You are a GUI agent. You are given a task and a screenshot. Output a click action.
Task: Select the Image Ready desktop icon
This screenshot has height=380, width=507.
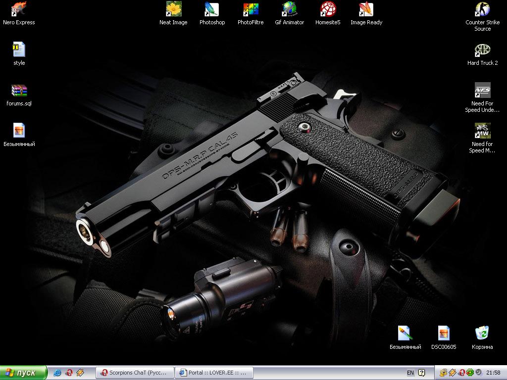tap(366, 9)
